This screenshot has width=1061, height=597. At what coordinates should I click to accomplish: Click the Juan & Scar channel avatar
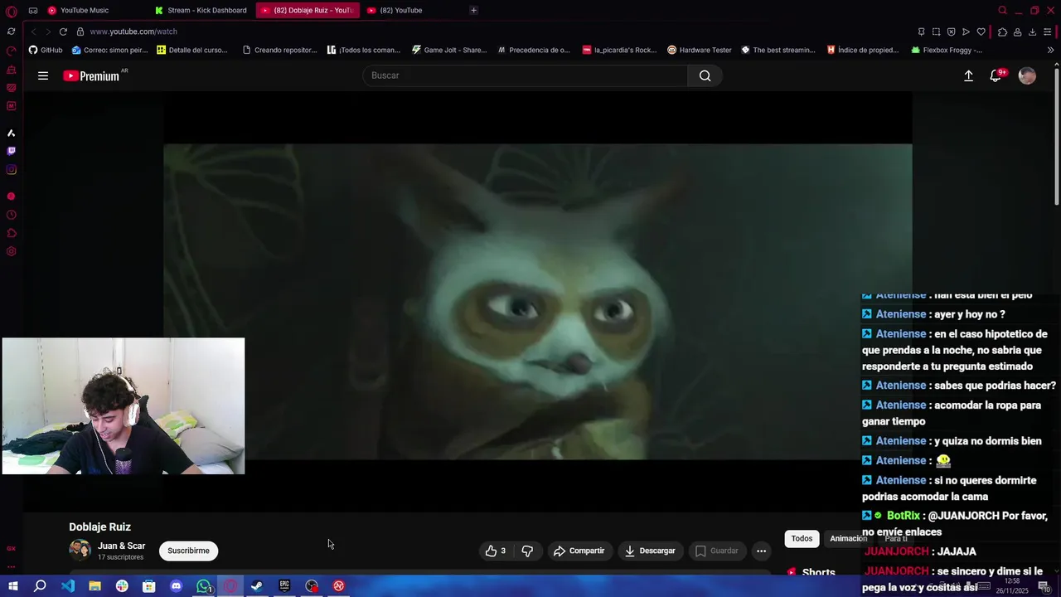coord(80,551)
